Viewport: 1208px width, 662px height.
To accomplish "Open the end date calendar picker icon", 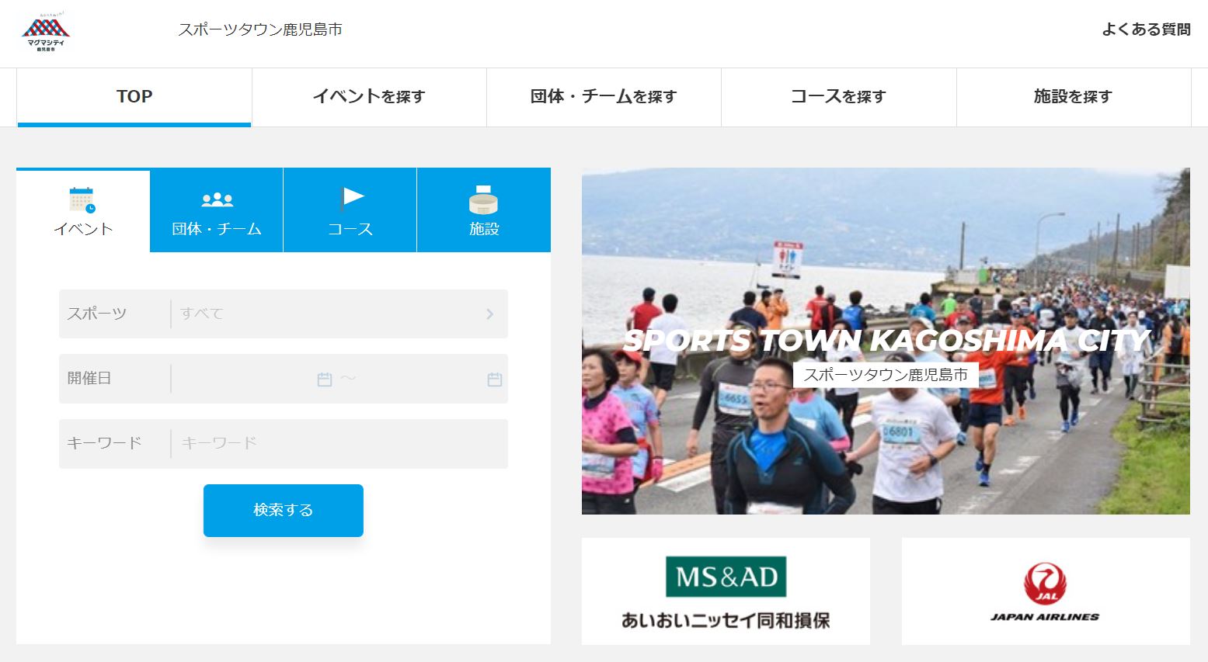I will (494, 380).
